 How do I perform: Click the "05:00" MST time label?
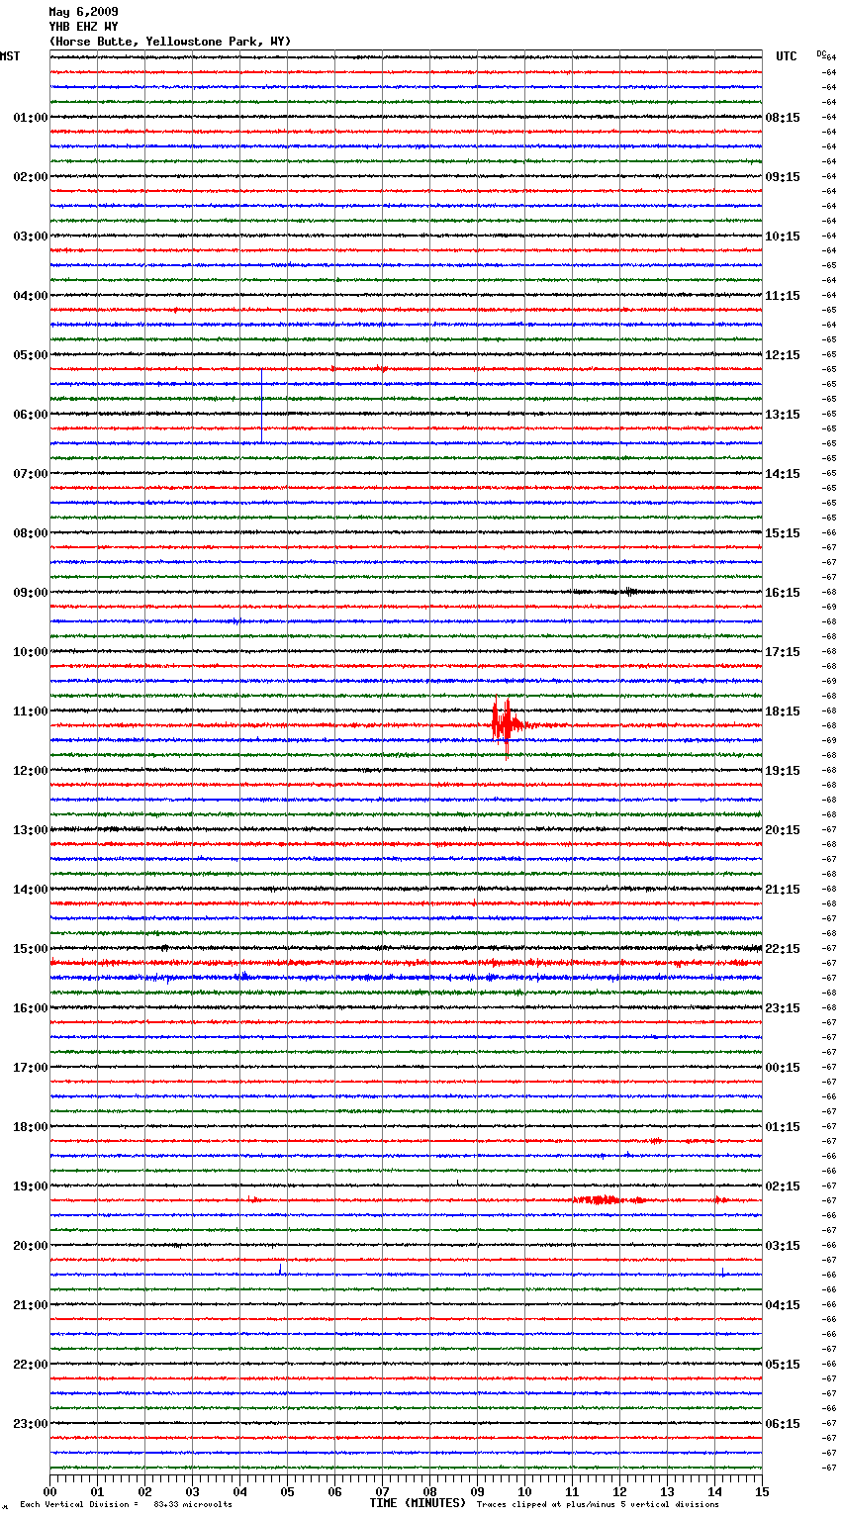coord(31,355)
